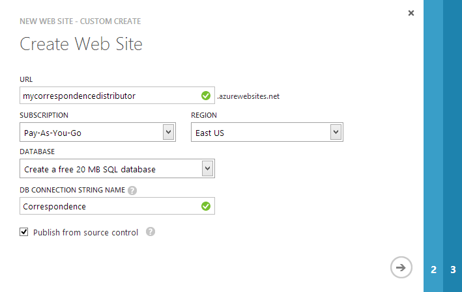
Task: Open the Region dropdown showing East US
Action: [336, 133]
